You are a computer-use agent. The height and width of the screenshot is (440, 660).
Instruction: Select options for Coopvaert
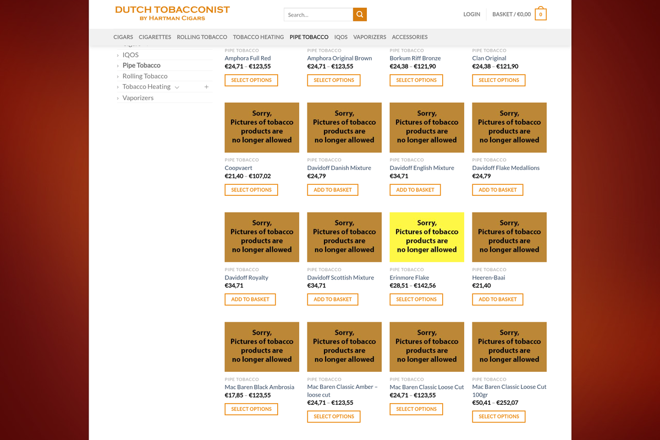click(x=251, y=190)
